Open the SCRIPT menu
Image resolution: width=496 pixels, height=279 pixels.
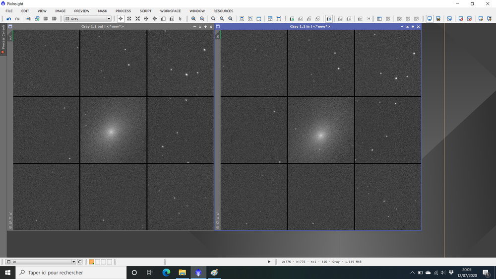point(145,11)
